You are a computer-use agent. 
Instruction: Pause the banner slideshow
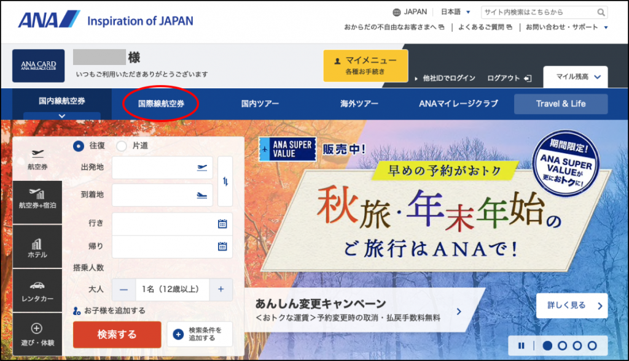pyautogui.click(x=521, y=346)
